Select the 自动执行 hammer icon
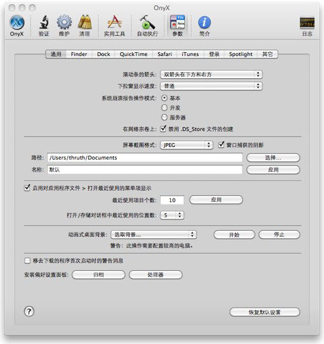Image resolution: width=324 pixels, height=344 pixels. pyautogui.click(x=147, y=22)
